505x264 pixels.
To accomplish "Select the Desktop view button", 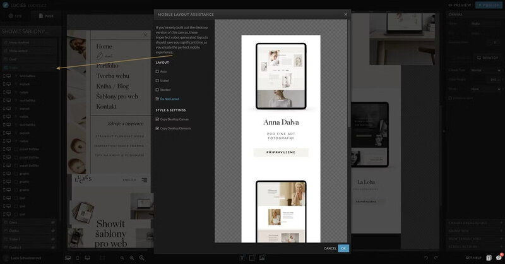I will pos(486,57).
